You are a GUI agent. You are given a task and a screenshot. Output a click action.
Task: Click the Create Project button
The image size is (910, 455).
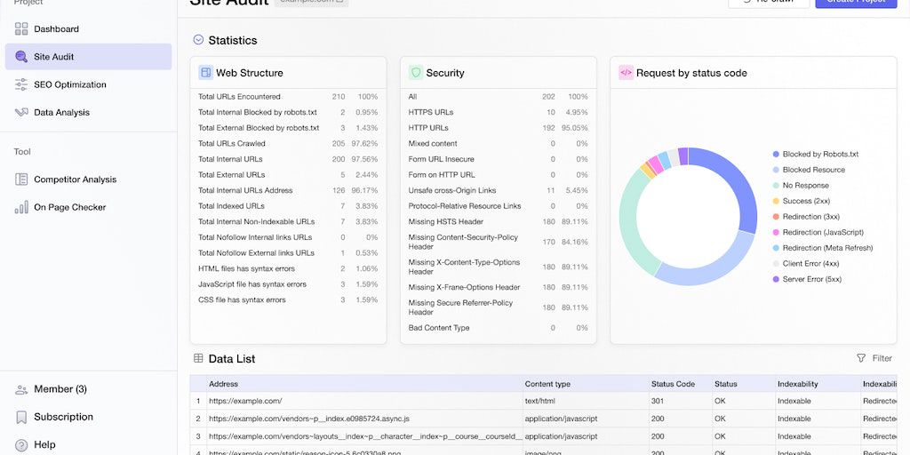click(x=856, y=3)
